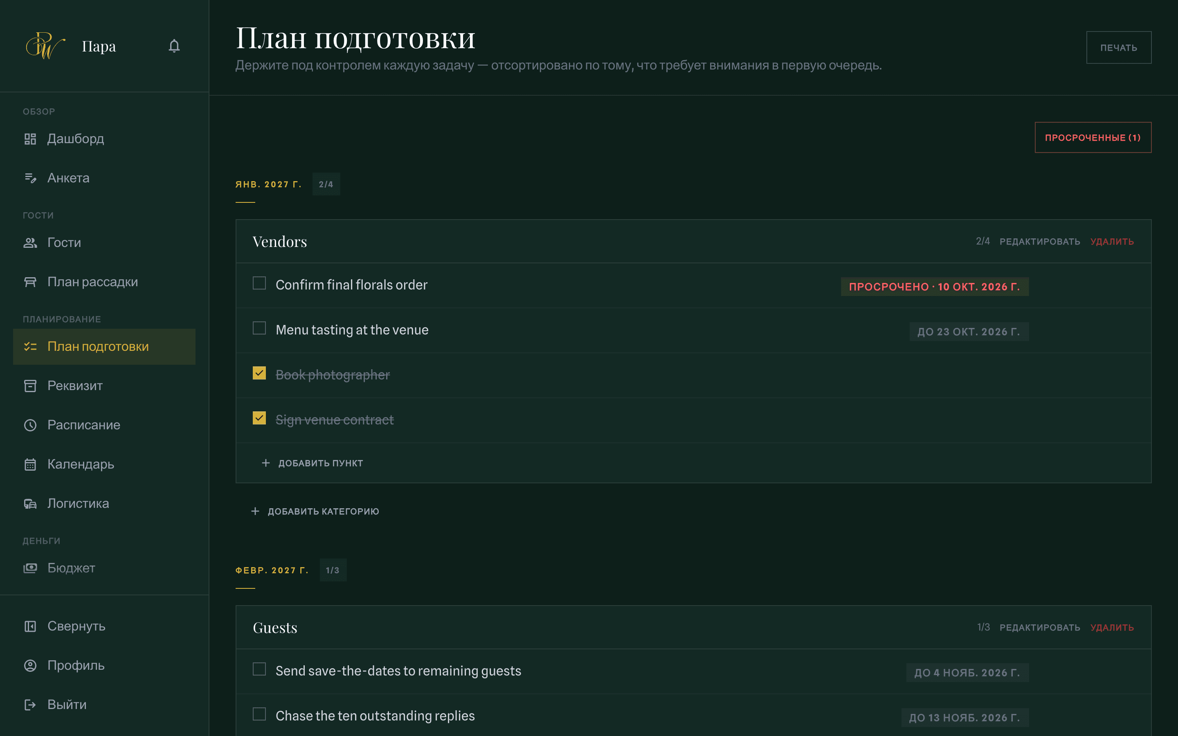The width and height of the screenshot is (1178, 736).
Task: Navigate to Бюджет
Action: [104, 568]
